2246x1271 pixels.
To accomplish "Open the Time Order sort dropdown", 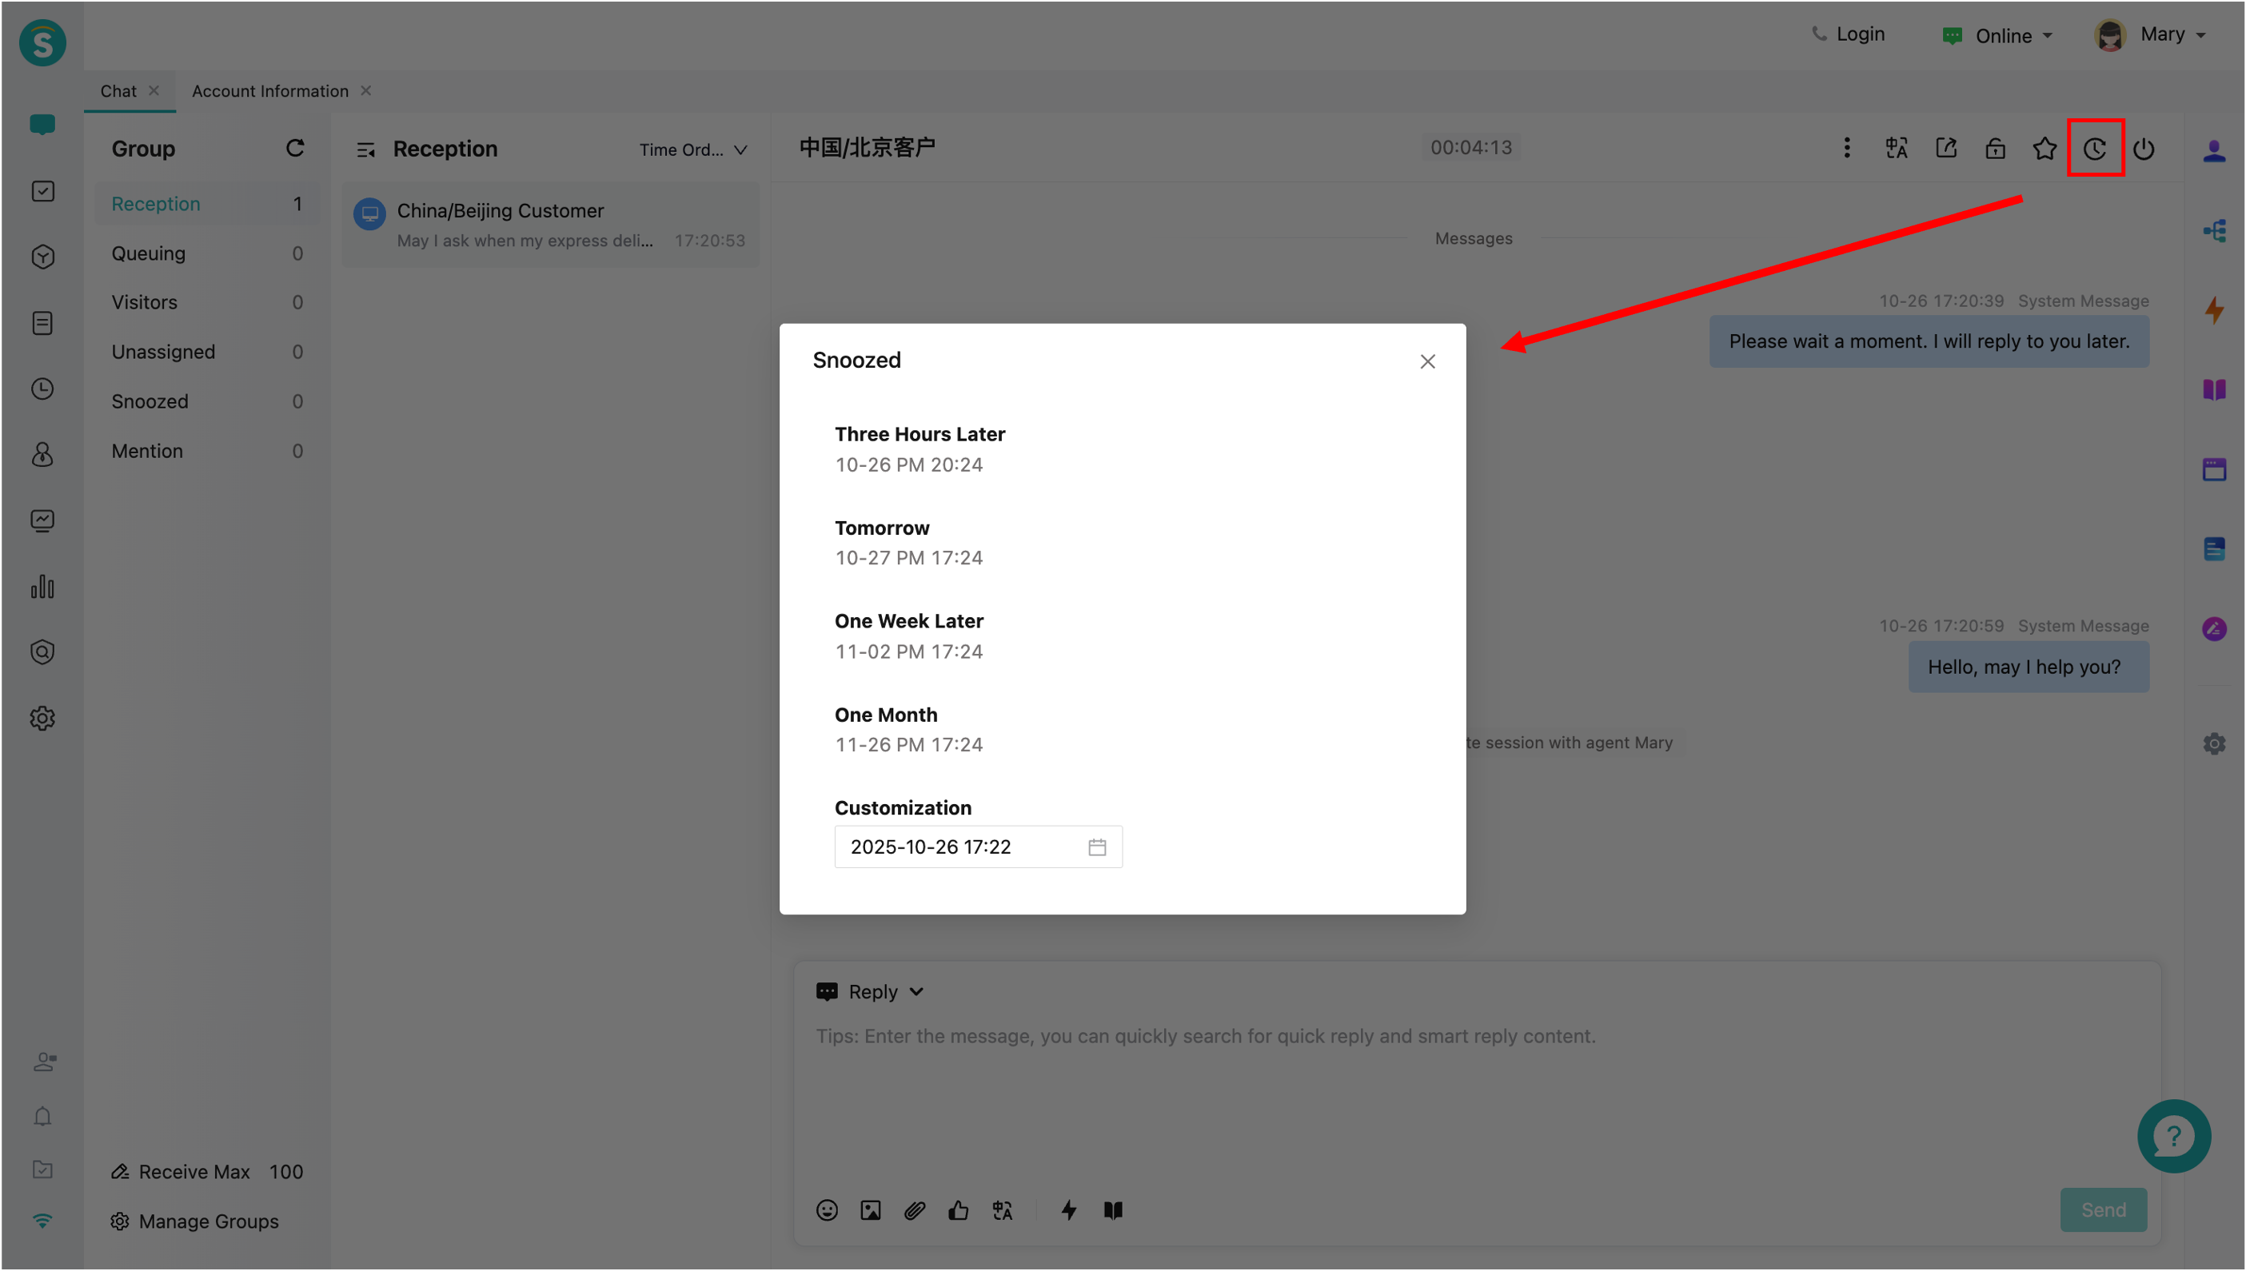I will pyautogui.click(x=693, y=150).
